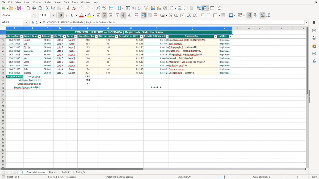This screenshot has width=319, height=179.
Task: Toggle automatic spell checking
Action: [104, 8]
